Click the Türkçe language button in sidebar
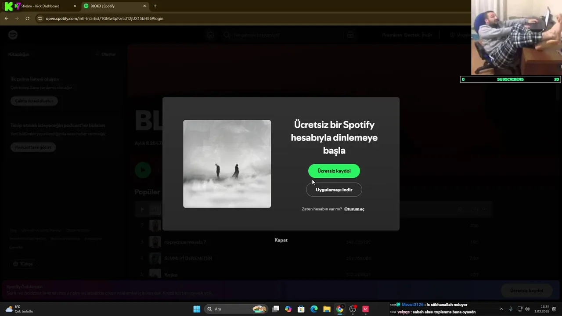Screen dimensions: 562x316 pyautogui.click(x=23, y=264)
